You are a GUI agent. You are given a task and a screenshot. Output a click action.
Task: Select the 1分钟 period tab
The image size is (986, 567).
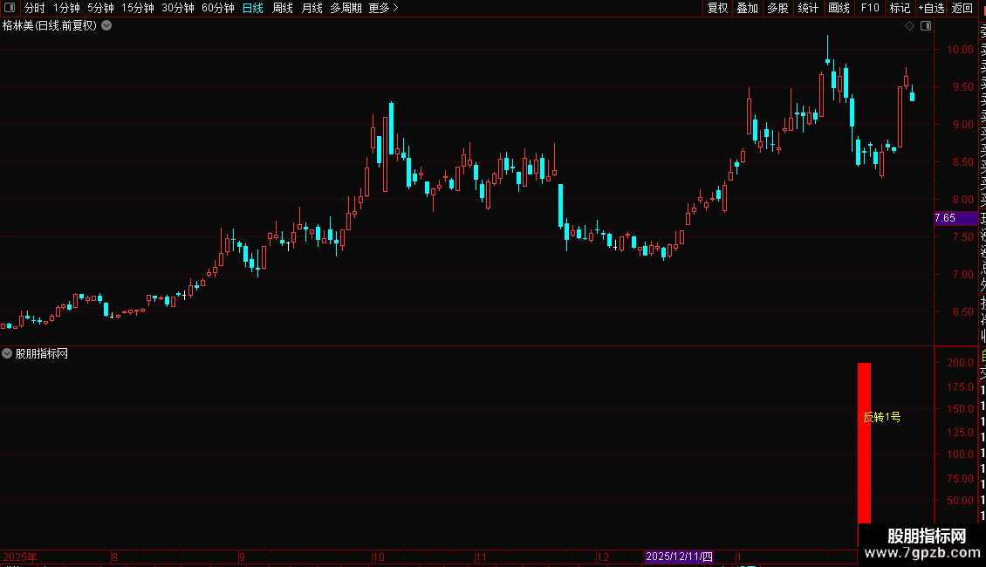pyautogui.click(x=66, y=8)
